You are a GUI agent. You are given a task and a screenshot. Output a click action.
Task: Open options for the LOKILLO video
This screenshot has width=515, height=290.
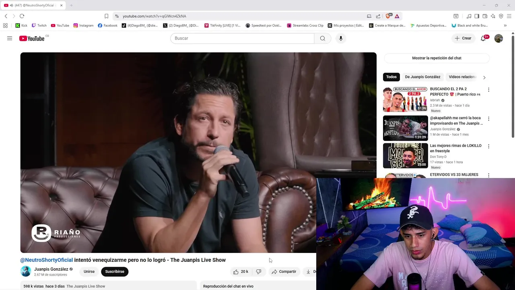pos(488,146)
